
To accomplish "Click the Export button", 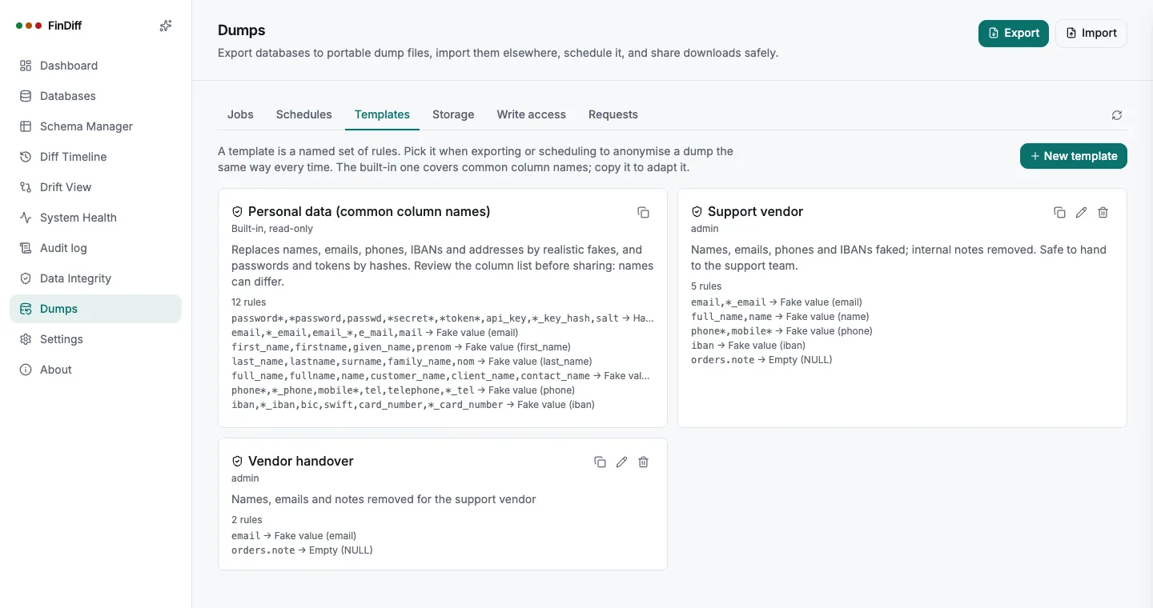I will click(x=1014, y=34).
